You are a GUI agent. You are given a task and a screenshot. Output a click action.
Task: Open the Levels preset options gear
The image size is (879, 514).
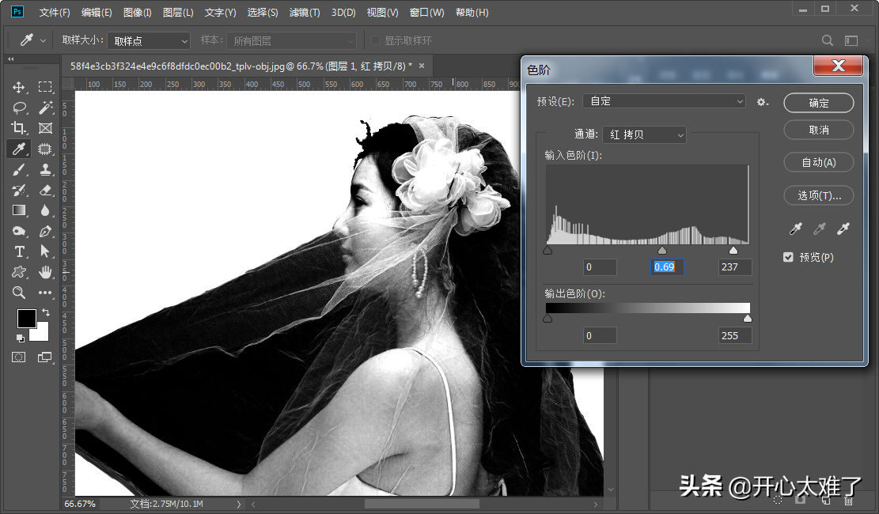762,102
